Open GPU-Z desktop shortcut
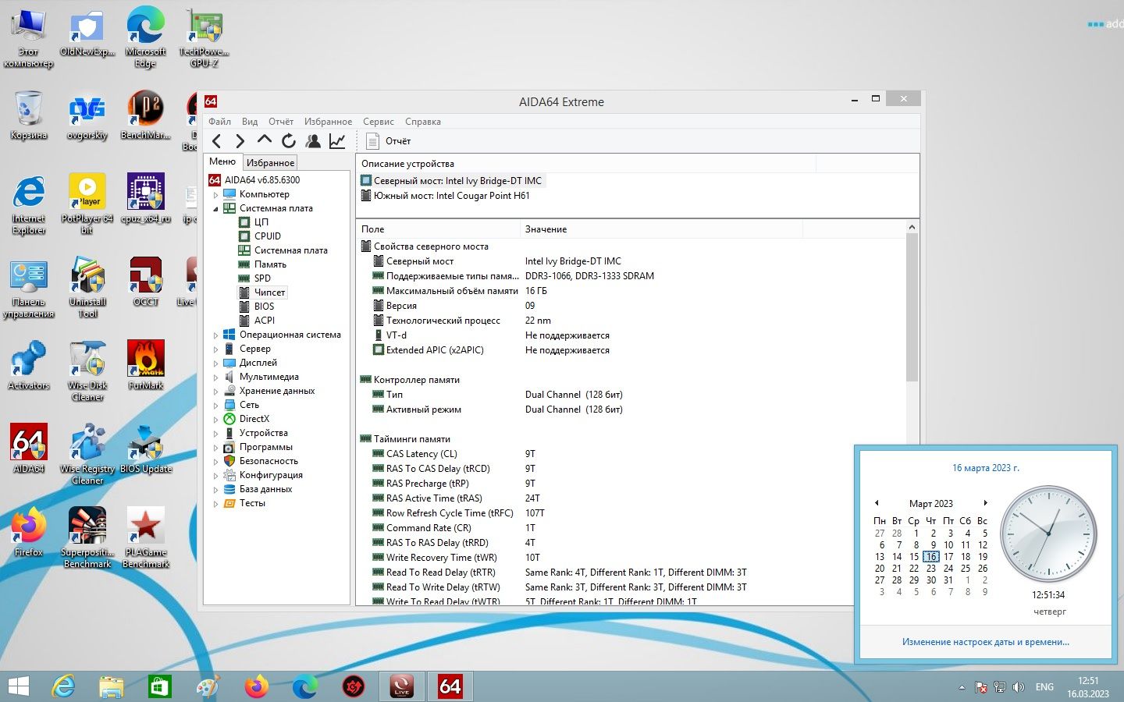This screenshot has width=1124, height=702. pos(204,37)
